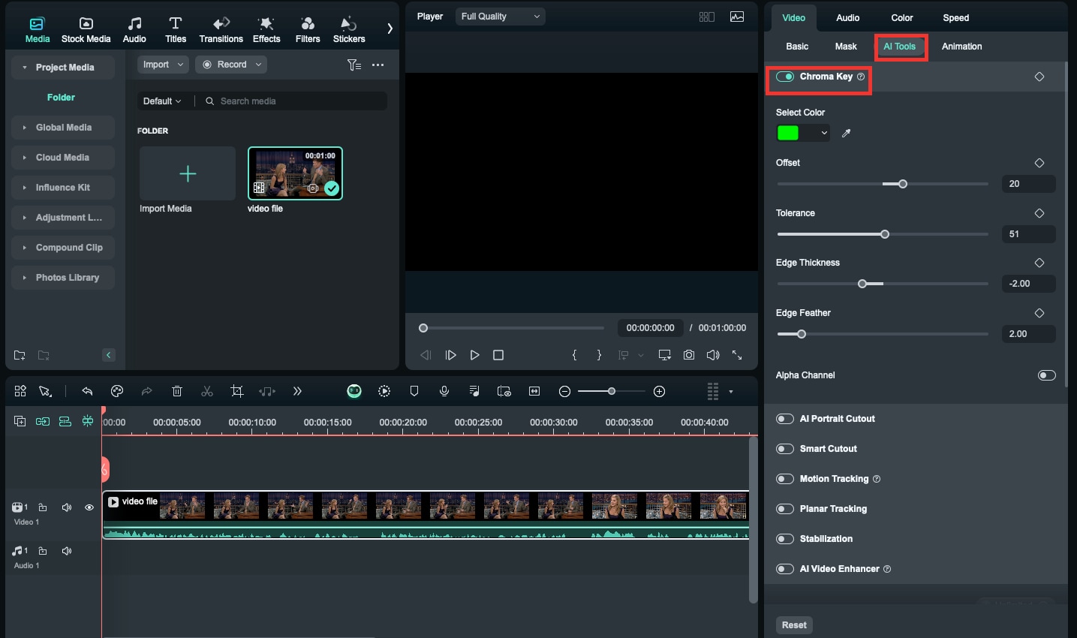This screenshot has height=638, width=1077.
Task: Open the Audio library icon
Action: (134, 30)
